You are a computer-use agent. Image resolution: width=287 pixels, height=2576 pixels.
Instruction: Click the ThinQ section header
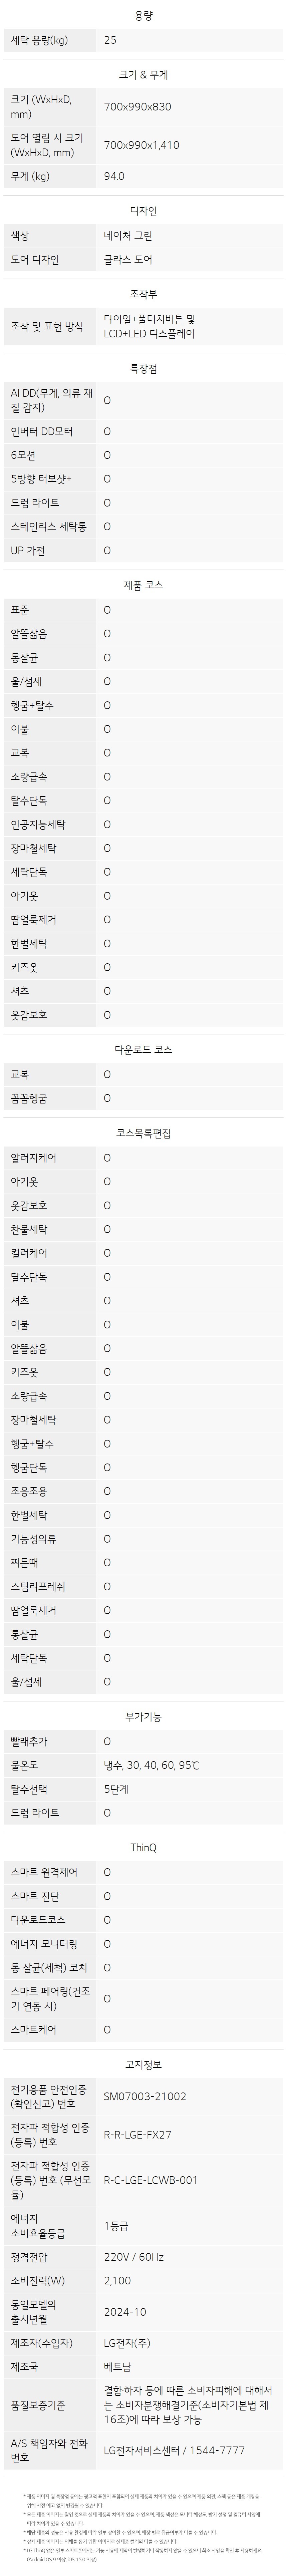click(x=144, y=1848)
